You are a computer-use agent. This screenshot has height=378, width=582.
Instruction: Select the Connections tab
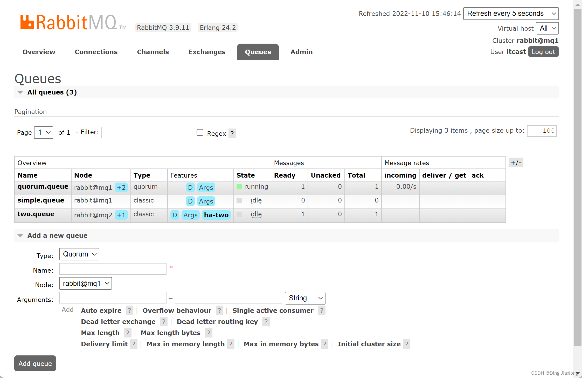pos(96,52)
